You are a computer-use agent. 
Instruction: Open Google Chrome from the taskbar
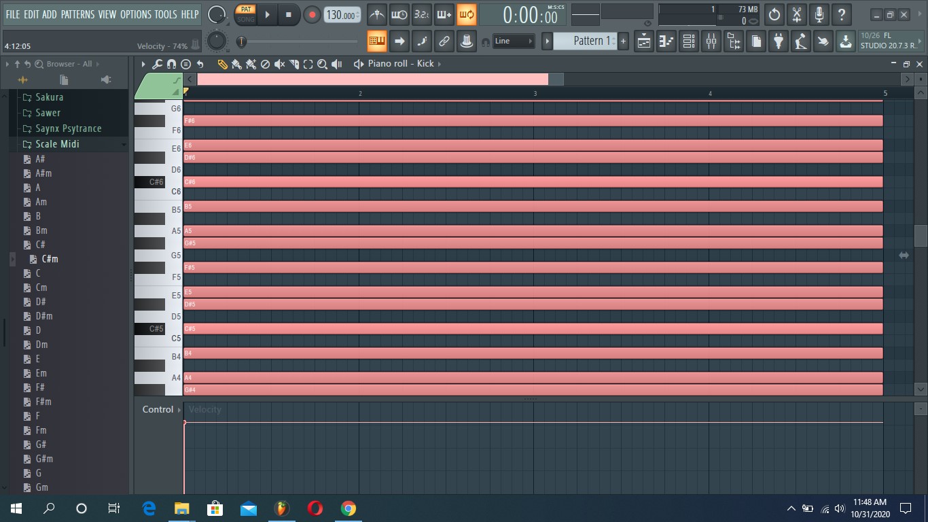[348, 508]
